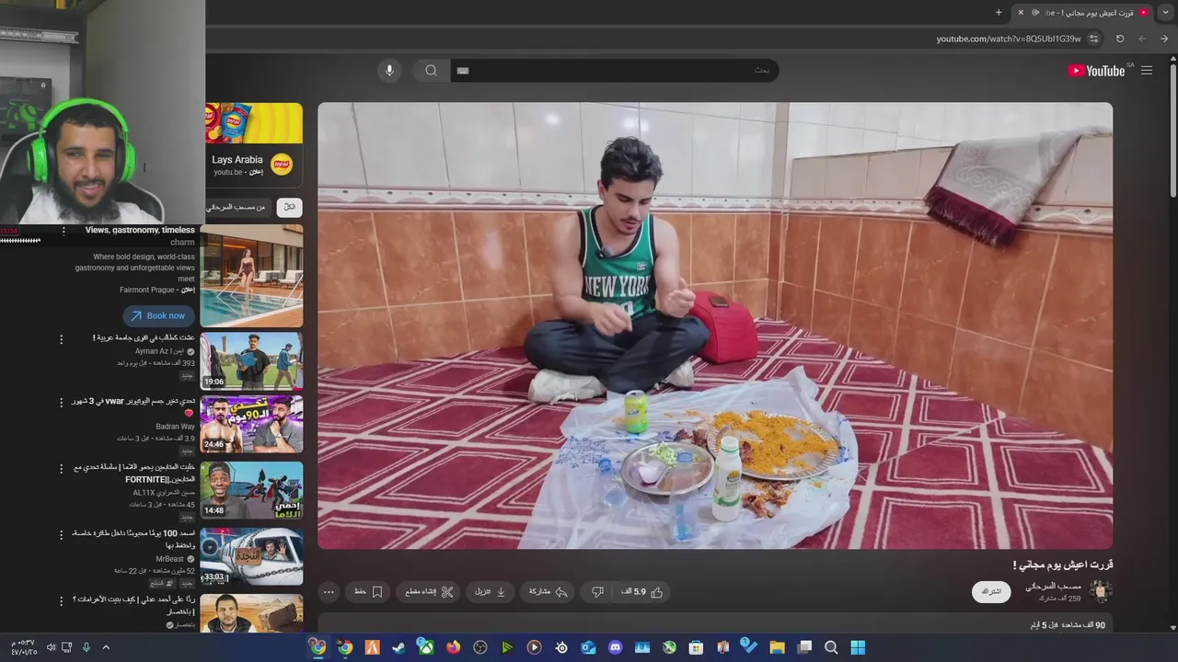Focus the YouTube search input field
The image size is (1178, 662).
[x=614, y=71]
